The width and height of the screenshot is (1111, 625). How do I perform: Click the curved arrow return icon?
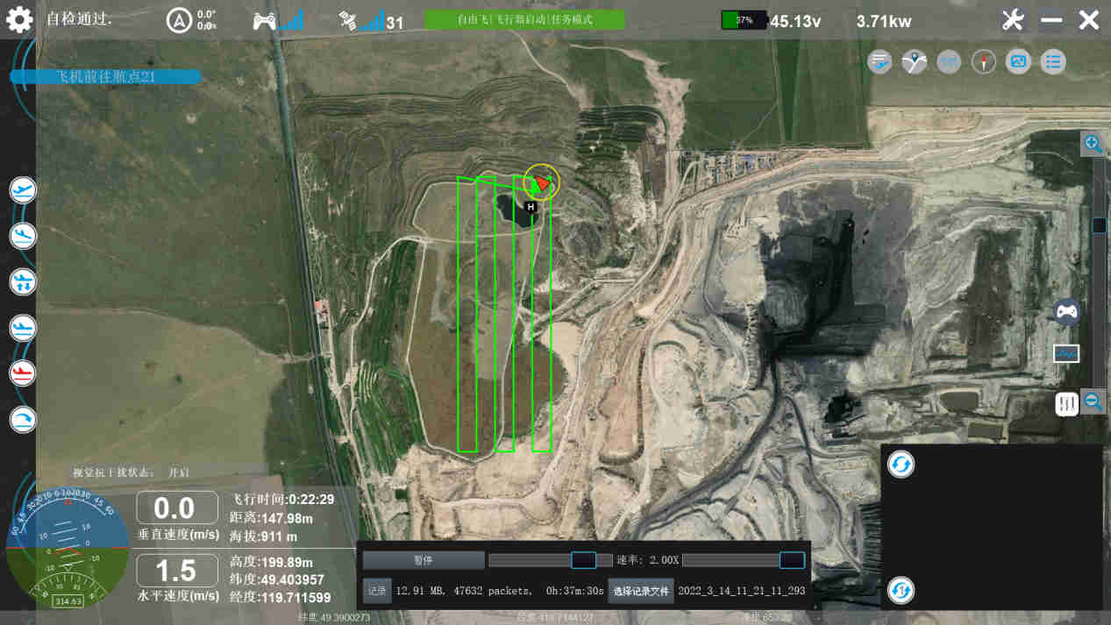click(x=23, y=420)
